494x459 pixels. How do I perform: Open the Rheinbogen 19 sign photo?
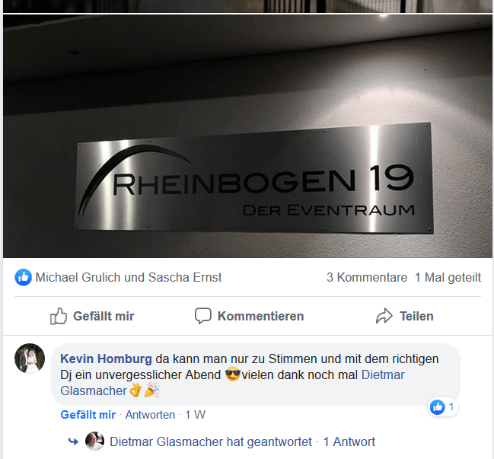(247, 136)
